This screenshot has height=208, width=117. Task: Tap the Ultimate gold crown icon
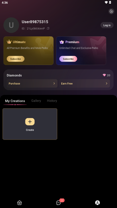pyautogui.click(x=9, y=42)
